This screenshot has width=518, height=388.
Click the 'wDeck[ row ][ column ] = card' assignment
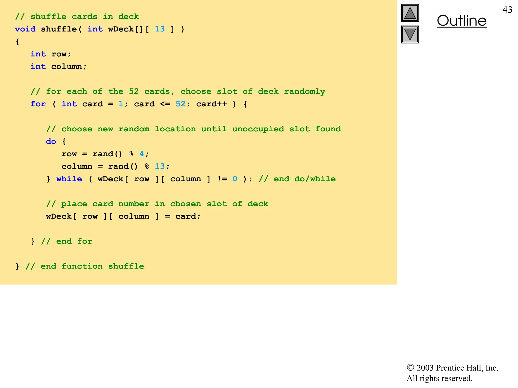(123, 216)
